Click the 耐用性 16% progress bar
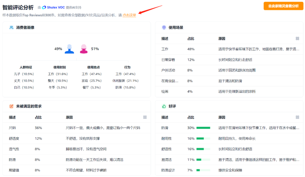Viewport: 305px width, 177px height. 203,138
